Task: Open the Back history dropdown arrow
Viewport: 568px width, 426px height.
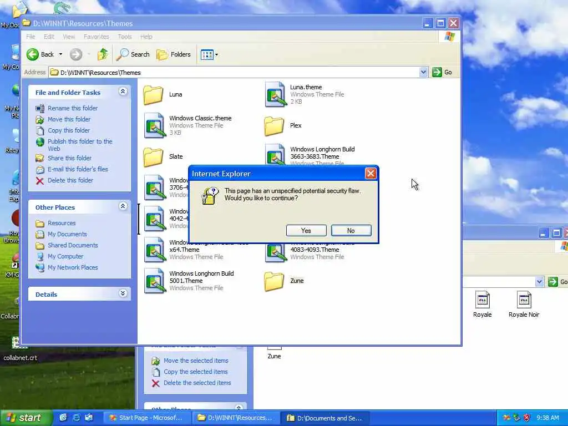Action: pos(60,54)
